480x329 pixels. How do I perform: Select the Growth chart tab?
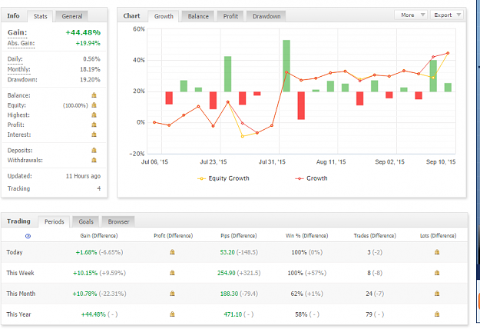coord(164,16)
